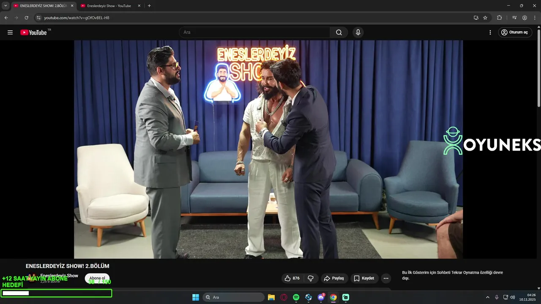Open the Chrome extensions puzzle icon
541x304 pixels.
(x=499, y=18)
